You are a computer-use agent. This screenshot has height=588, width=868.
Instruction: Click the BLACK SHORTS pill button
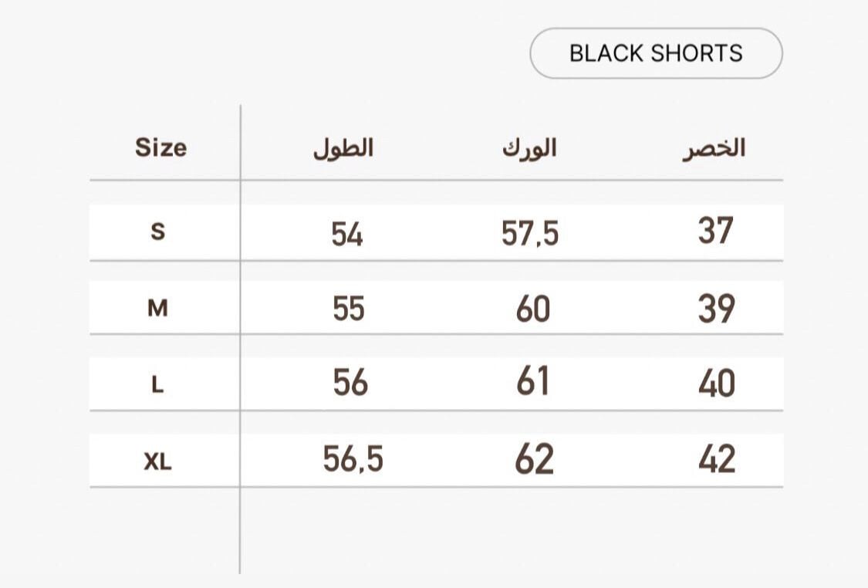656,53
